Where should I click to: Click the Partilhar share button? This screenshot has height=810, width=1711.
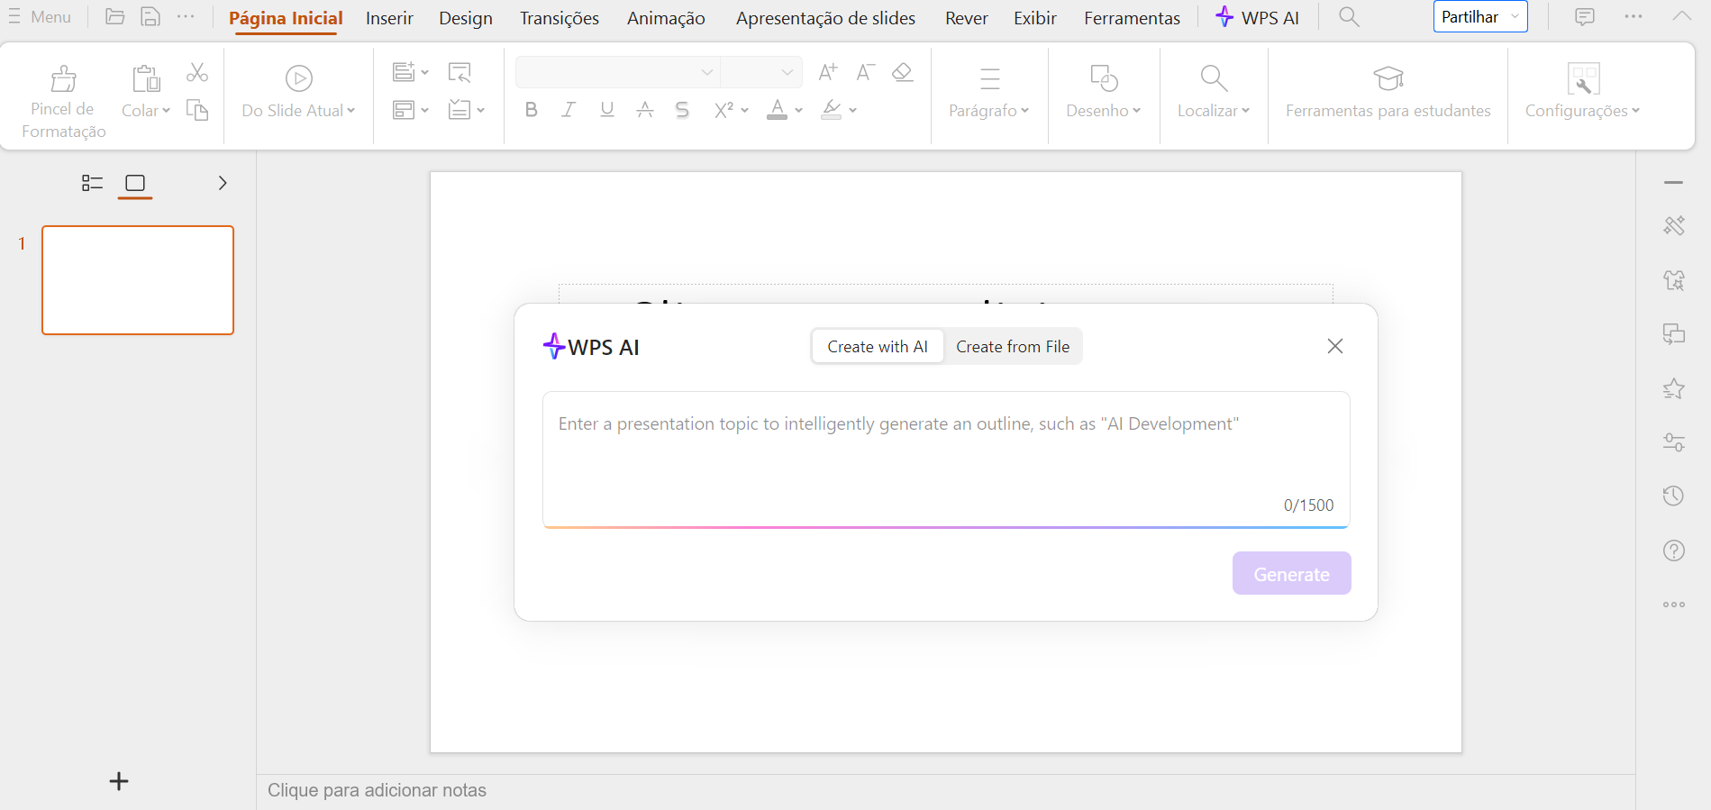point(1480,16)
